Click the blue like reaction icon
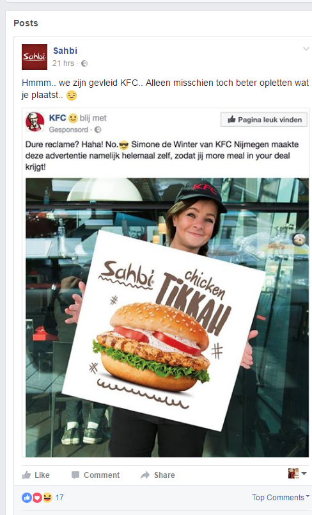Image resolution: width=312 pixels, height=515 pixels. pos(27,498)
